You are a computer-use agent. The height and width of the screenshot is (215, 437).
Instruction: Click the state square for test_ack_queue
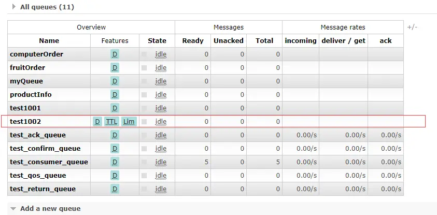(x=144, y=135)
